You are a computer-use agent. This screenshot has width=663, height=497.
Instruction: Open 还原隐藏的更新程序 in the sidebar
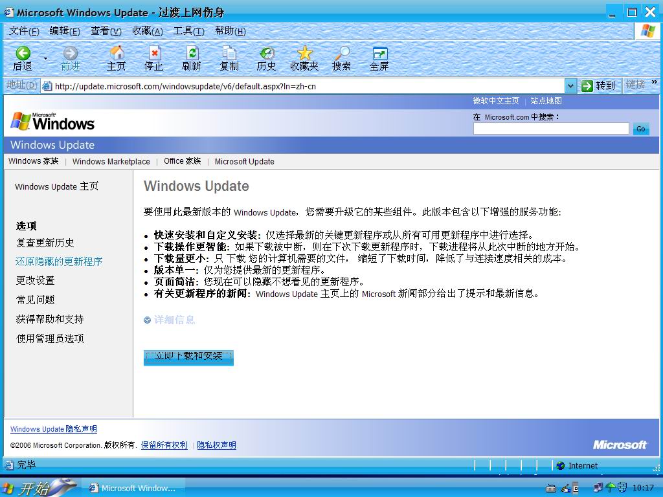click(x=59, y=261)
